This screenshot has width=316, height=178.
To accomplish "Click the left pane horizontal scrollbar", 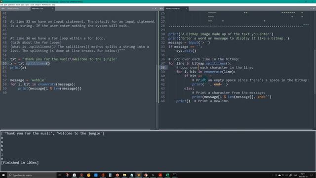I will (75, 129).
